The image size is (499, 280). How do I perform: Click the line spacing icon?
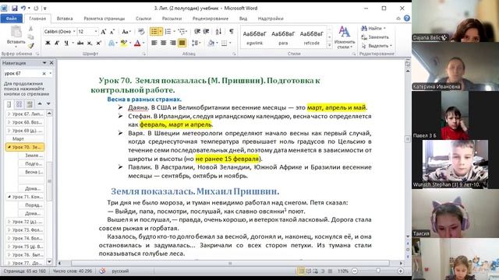point(196,43)
